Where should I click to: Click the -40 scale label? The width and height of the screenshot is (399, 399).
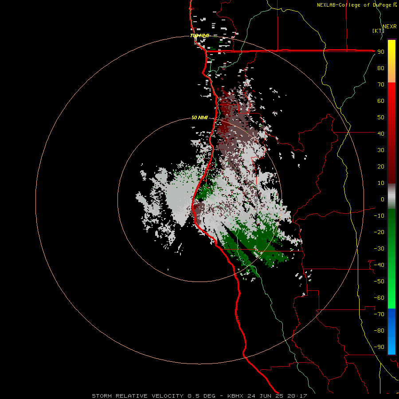[x=379, y=265]
